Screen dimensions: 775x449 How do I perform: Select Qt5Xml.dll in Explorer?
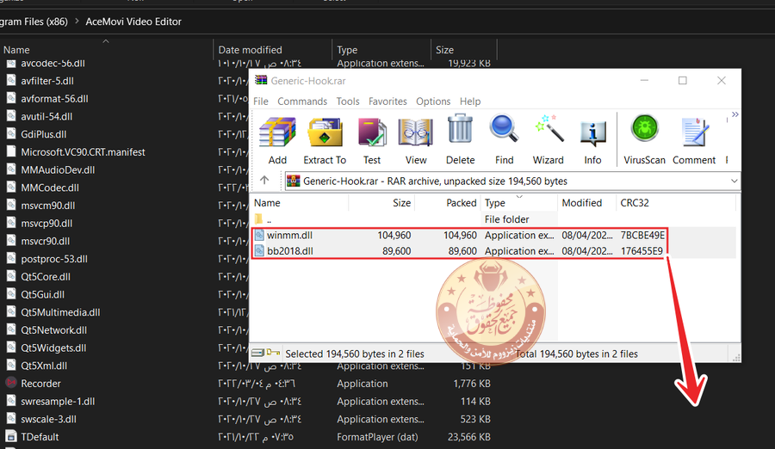pyautogui.click(x=44, y=366)
